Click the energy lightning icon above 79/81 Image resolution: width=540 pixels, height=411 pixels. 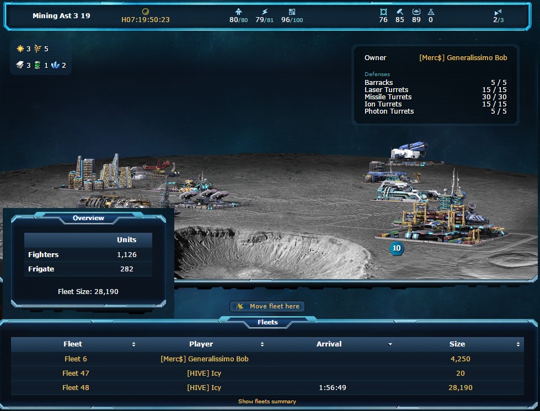pos(265,12)
